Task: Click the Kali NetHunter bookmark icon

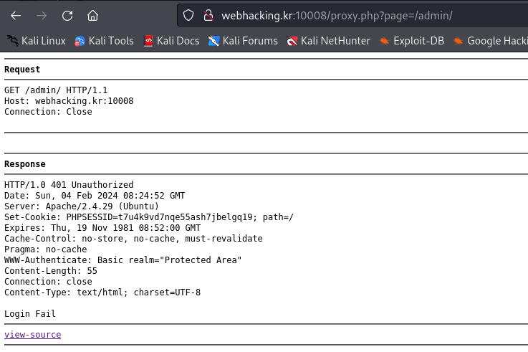Action: 292,41
